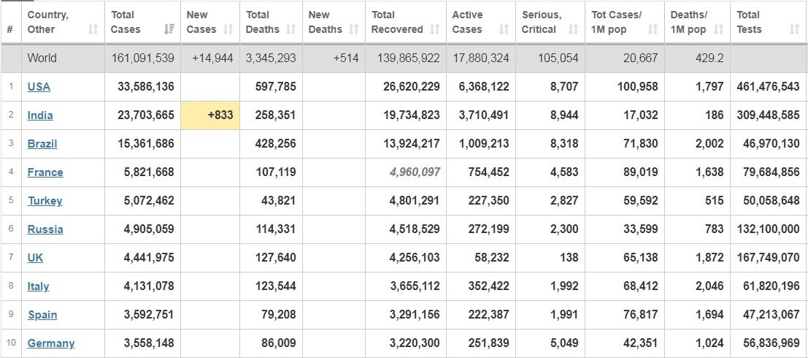Click sort arrows in New Cases header
Image resolution: width=808 pixels, height=358 pixels.
(x=228, y=29)
